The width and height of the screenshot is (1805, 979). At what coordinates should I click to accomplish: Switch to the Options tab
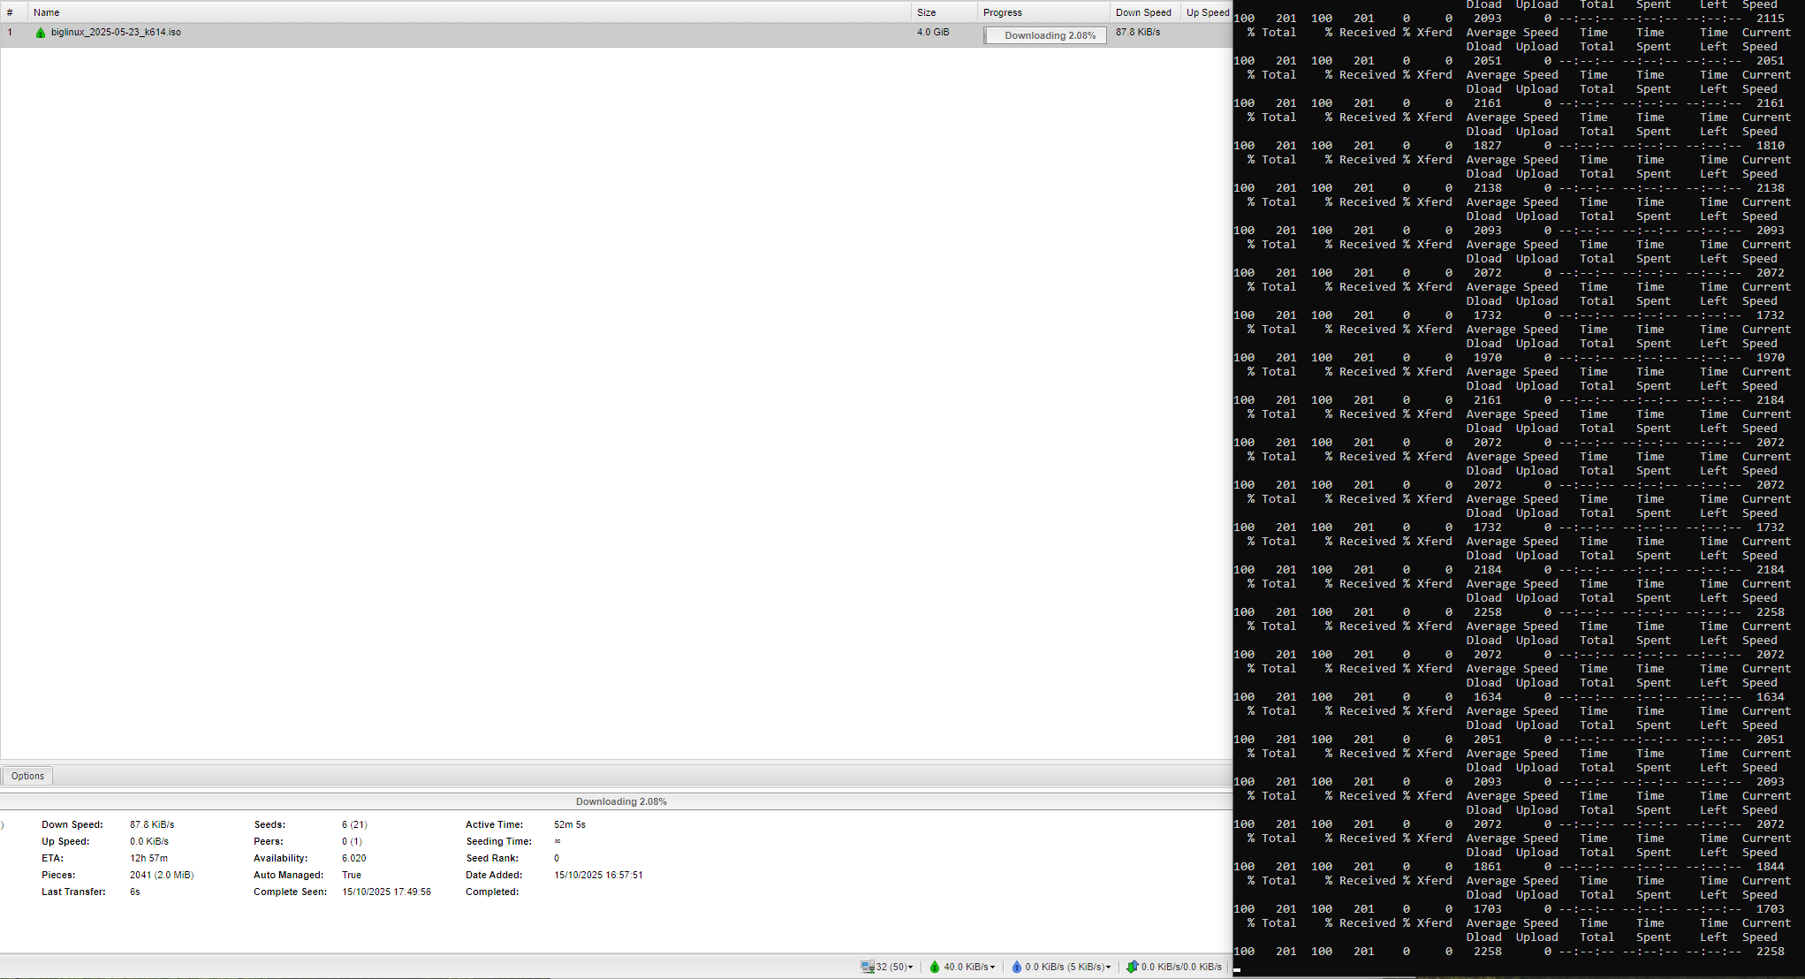27,776
